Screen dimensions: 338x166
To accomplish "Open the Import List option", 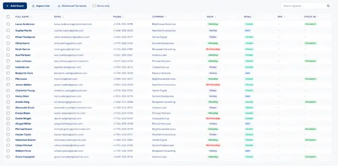I will pos(41,6).
